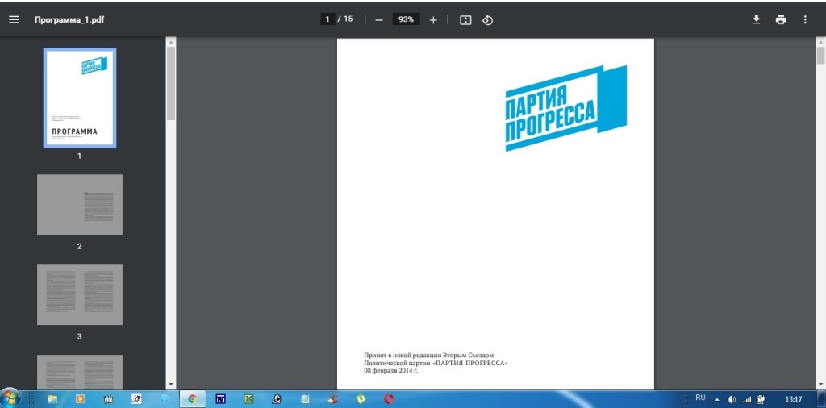Image resolution: width=826 pixels, height=408 pixels.
Task: Toggle the sidebar with the hamburger menu icon
Action: coord(14,19)
